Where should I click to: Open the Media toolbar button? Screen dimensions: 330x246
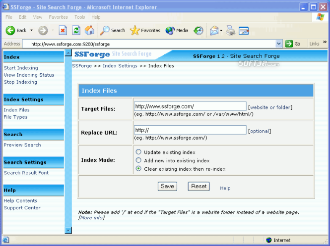(177, 30)
